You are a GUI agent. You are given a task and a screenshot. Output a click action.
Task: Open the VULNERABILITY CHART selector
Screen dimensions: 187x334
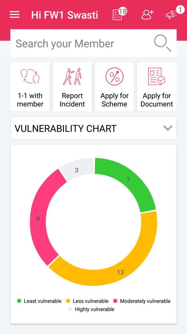coord(93,128)
